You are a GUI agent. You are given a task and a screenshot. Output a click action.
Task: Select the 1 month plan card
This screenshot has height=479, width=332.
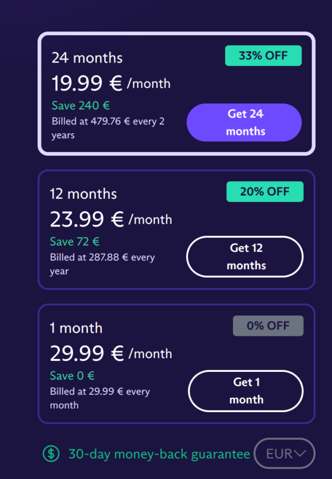pyautogui.click(x=177, y=364)
